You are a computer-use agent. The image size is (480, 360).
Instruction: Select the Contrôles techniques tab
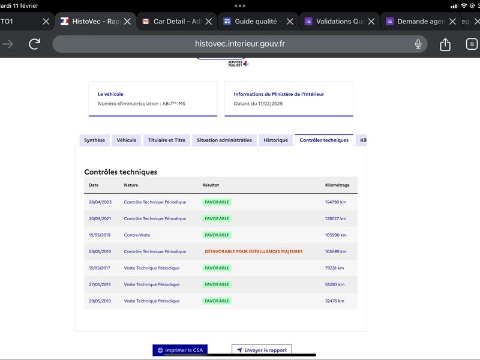324,140
